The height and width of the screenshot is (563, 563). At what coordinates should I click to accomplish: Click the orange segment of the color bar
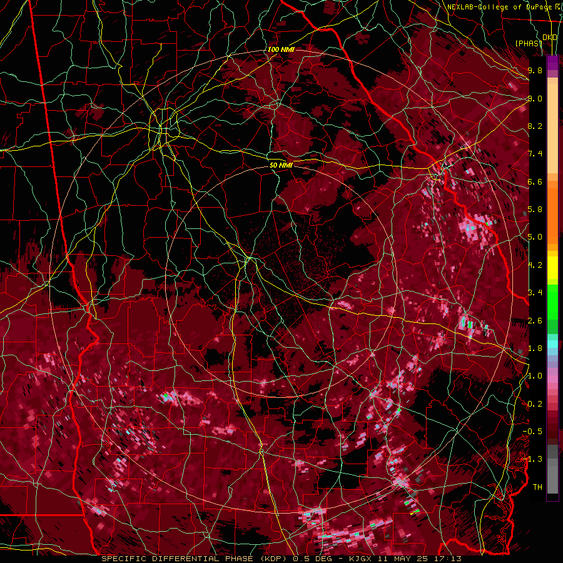coord(552,215)
